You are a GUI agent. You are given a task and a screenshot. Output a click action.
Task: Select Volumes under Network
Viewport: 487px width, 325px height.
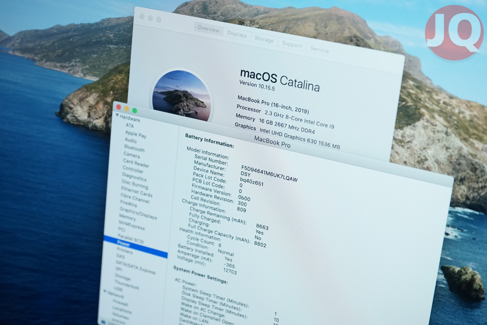coord(121,316)
